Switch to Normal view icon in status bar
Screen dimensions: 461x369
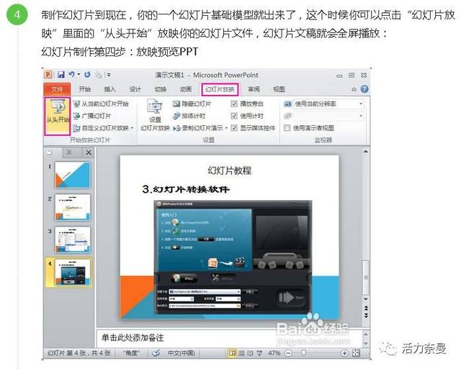[232, 353]
